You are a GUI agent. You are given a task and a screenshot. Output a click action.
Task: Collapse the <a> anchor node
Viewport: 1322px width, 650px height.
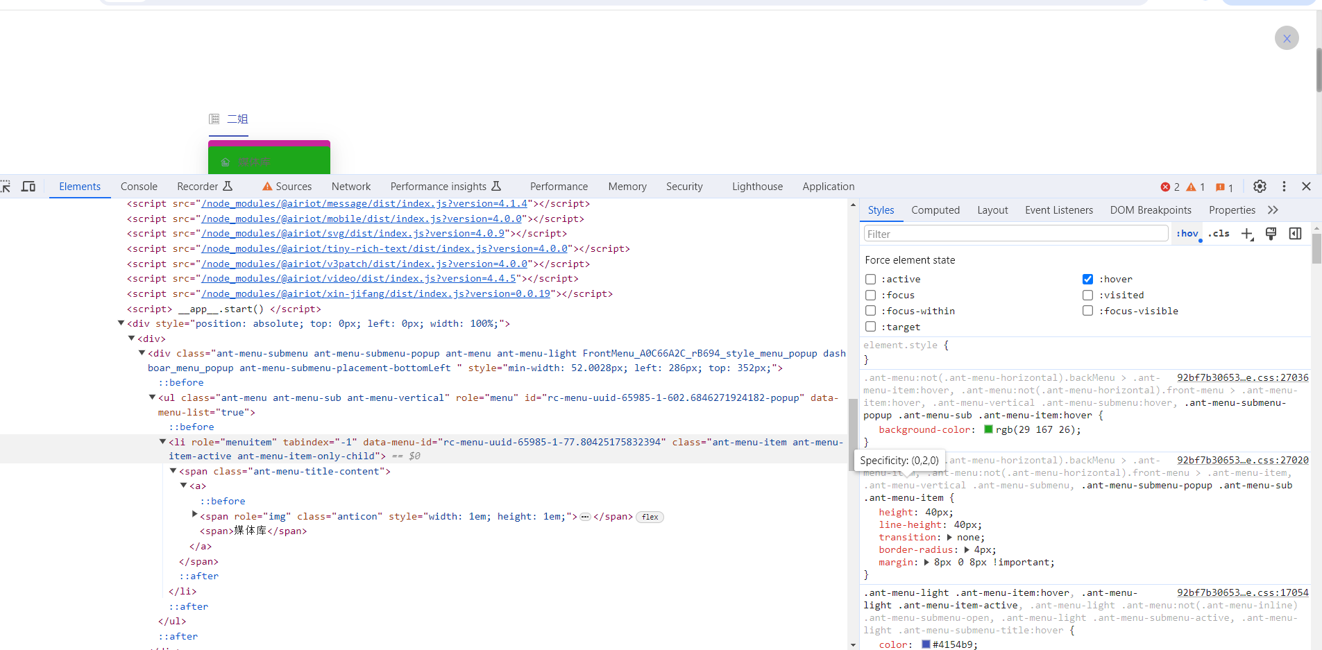click(x=183, y=486)
